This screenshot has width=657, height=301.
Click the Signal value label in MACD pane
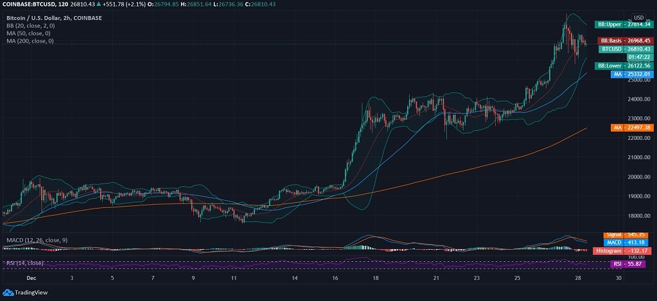(x=627, y=235)
